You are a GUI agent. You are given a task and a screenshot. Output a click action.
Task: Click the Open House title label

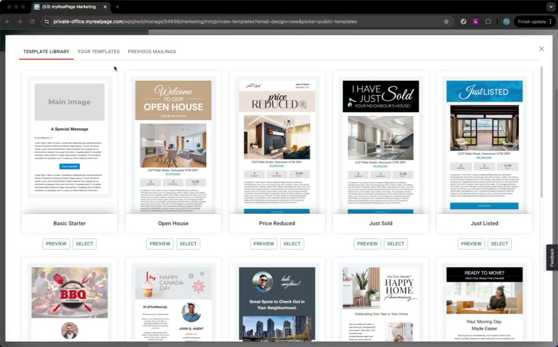click(x=173, y=224)
